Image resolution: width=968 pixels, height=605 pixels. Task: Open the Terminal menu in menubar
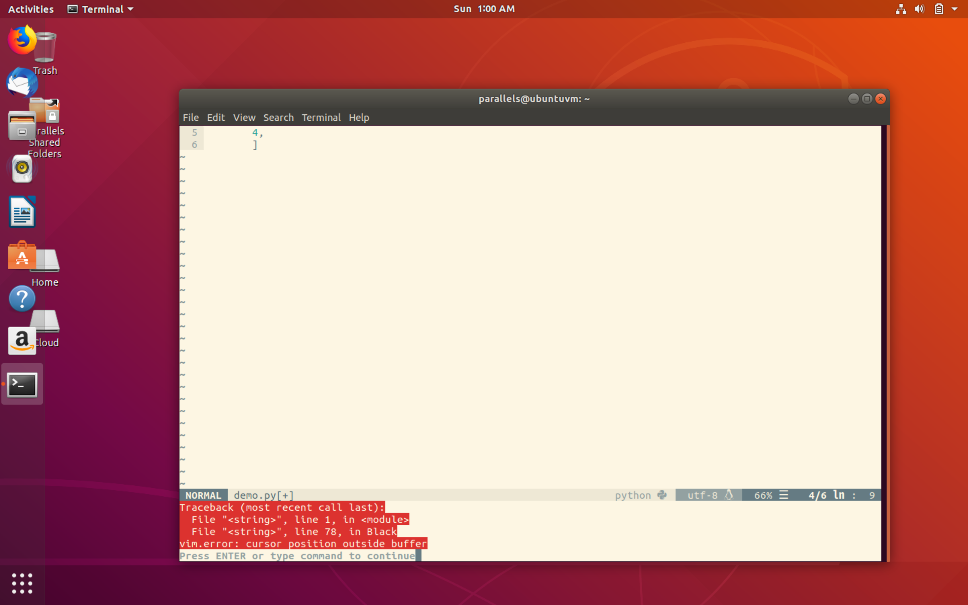coord(321,118)
